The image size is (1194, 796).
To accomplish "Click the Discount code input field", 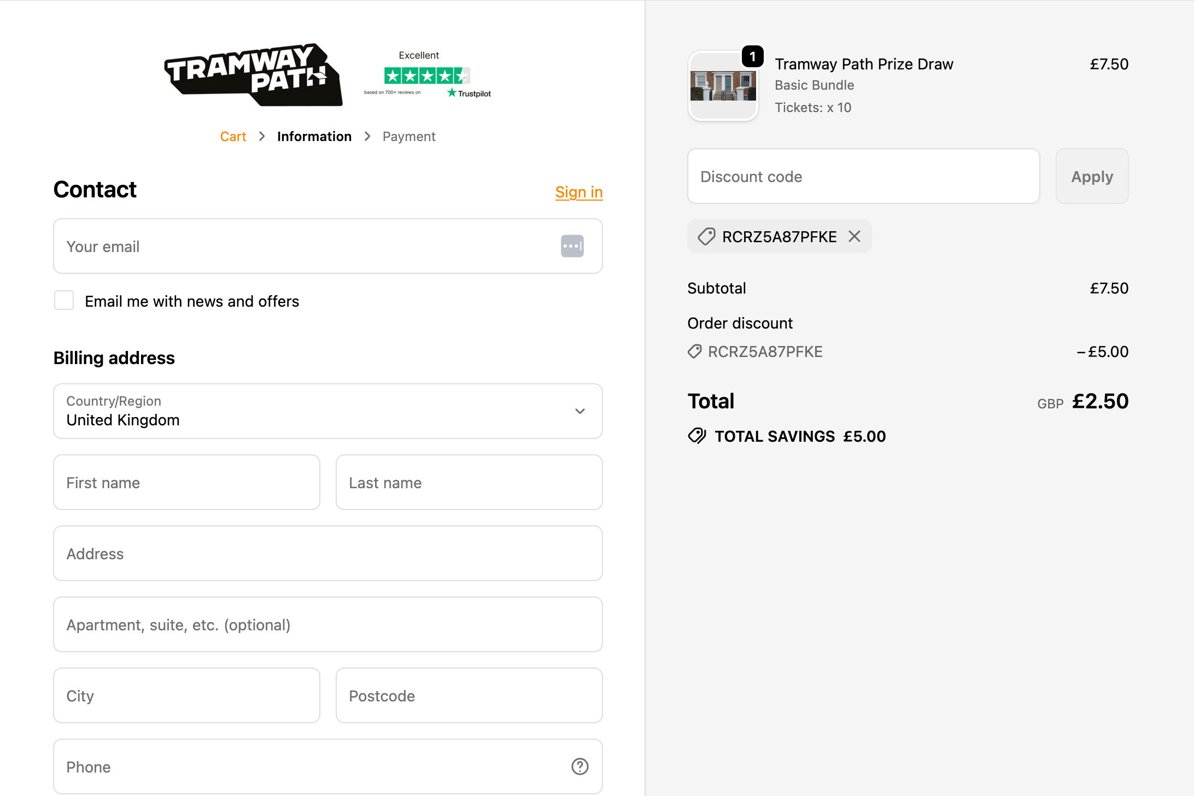I will pyautogui.click(x=863, y=176).
